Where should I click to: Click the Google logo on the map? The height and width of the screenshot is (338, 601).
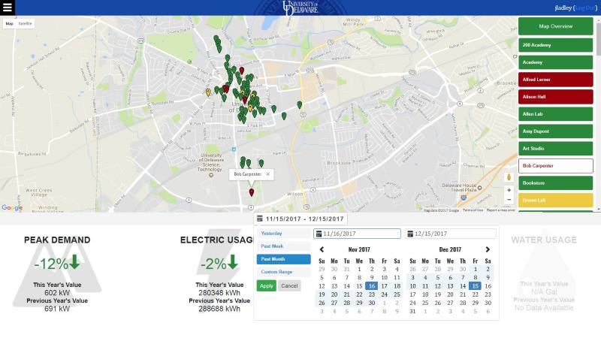[x=12, y=207]
